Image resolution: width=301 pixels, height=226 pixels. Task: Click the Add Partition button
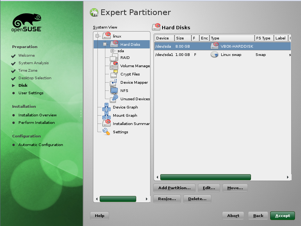pos(174,188)
